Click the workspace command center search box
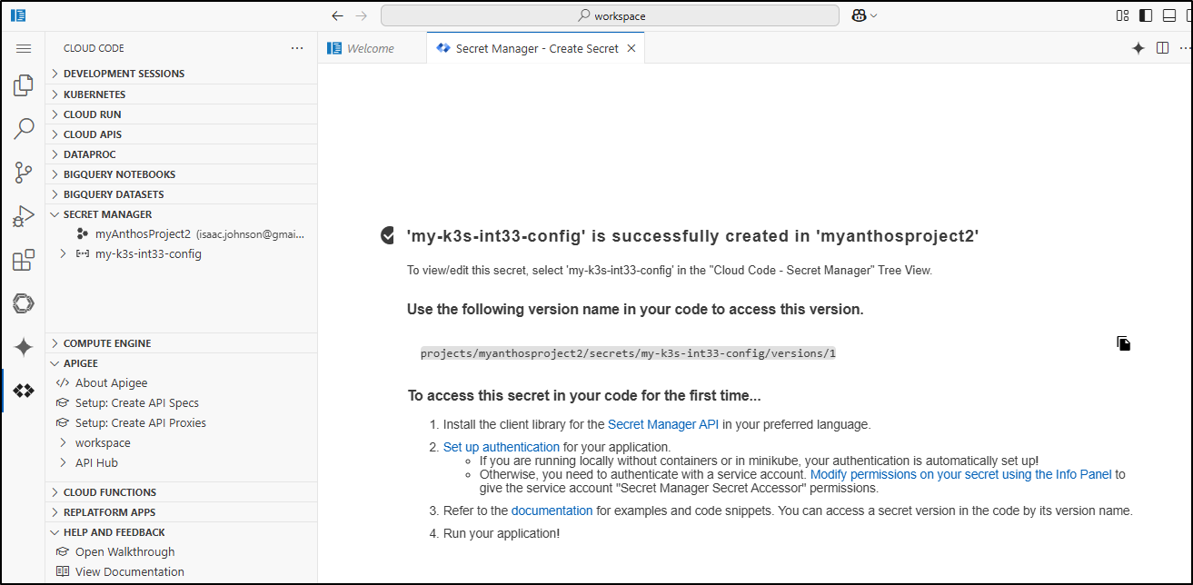Screen dimensions: 1193x585 tap(610, 15)
